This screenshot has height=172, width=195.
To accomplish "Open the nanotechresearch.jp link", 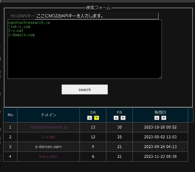I will pyautogui.click(x=49, y=127).
